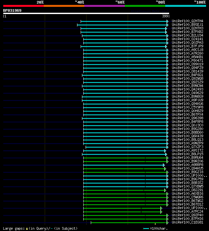The width and height of the screenshot is (209, 231).
Task: Open hit UniRef100_B9SEJ1
Action: pos(187,25)
